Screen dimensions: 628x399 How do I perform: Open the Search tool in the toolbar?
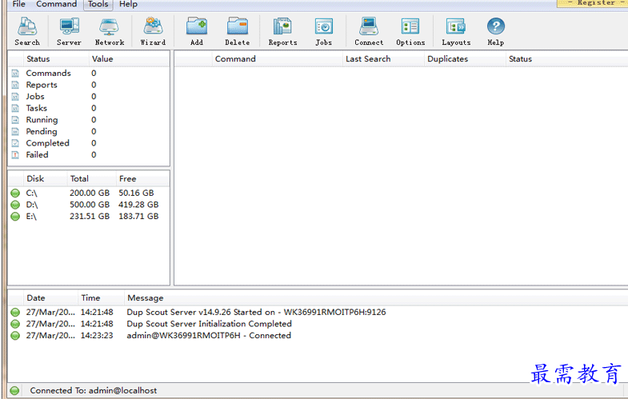point(27,31)
